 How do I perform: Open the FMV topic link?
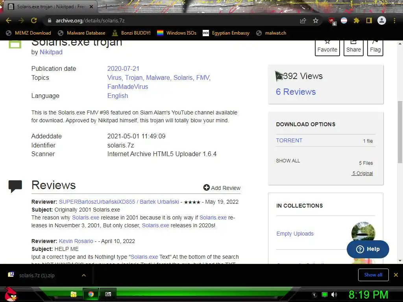203,77
